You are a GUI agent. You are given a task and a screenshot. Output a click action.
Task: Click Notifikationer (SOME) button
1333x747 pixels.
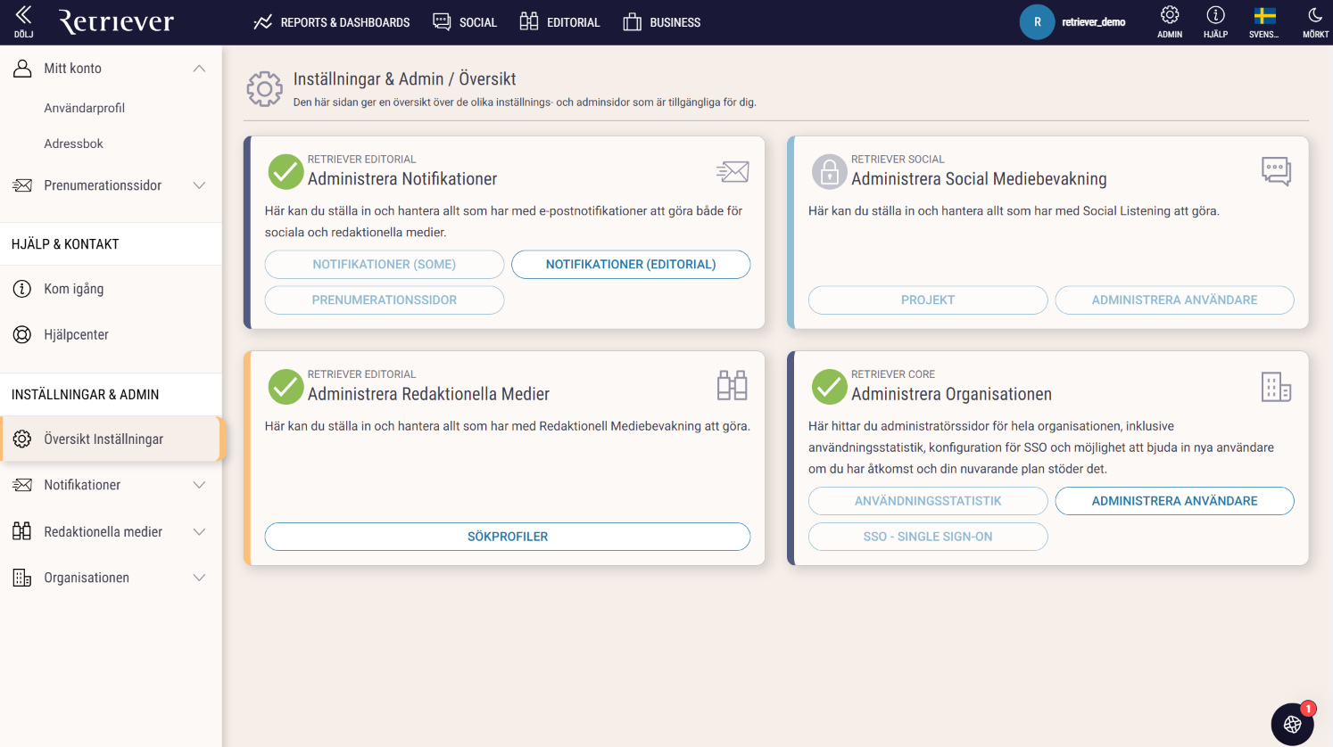[x=385, y=265]
